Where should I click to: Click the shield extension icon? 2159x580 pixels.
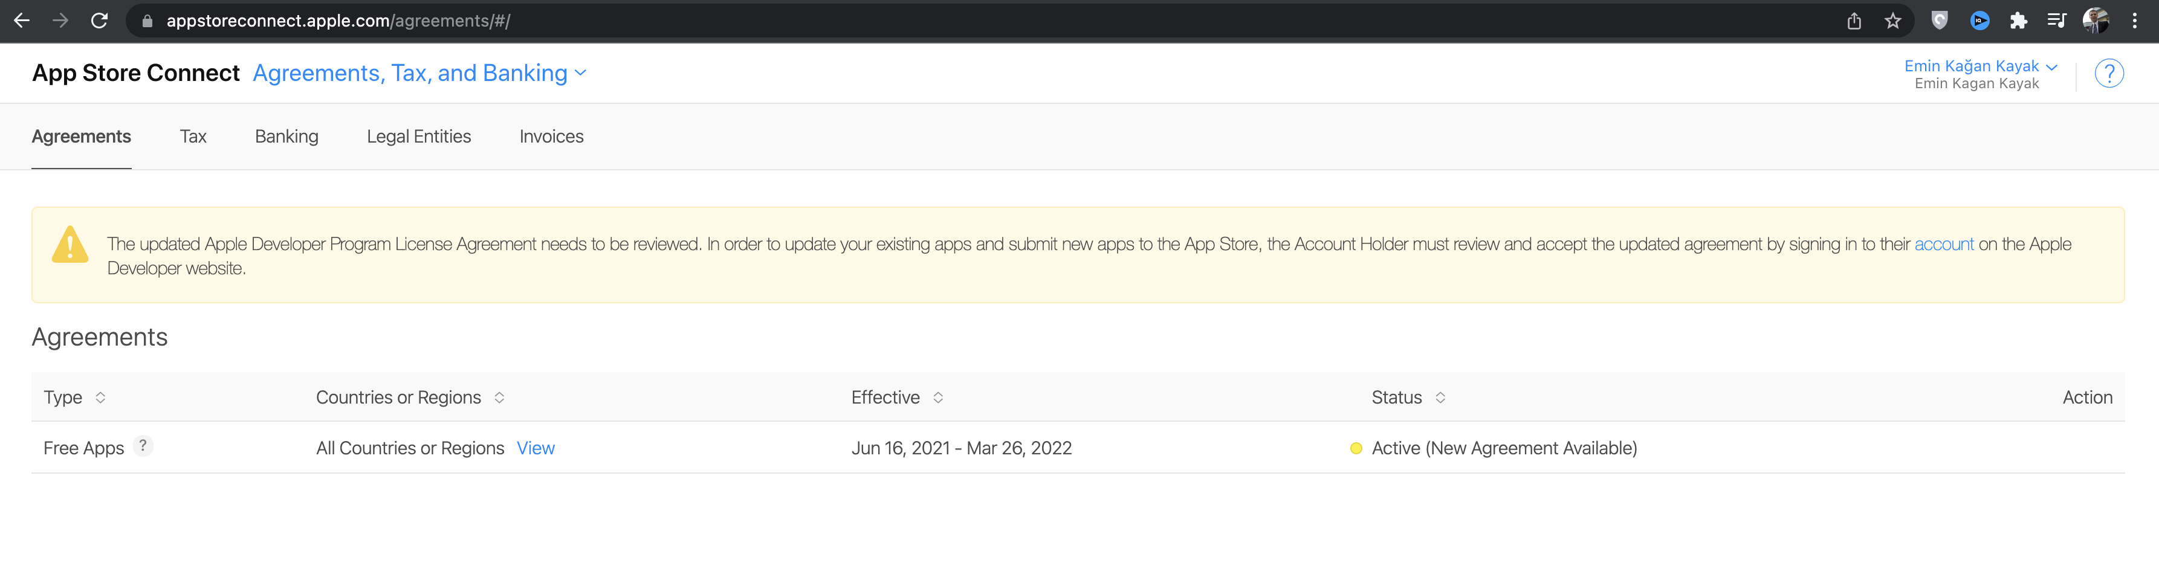1940,21
